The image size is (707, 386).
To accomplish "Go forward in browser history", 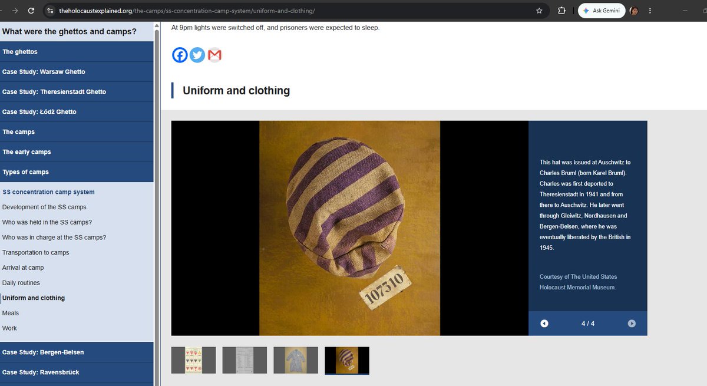I will [x=15, y=11].
